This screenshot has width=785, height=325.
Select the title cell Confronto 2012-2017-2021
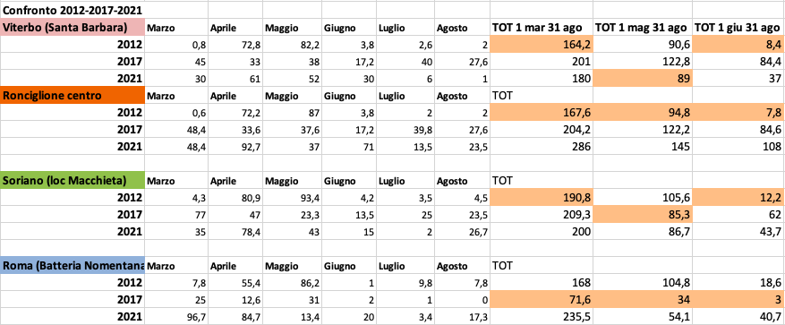click(73, 10)
